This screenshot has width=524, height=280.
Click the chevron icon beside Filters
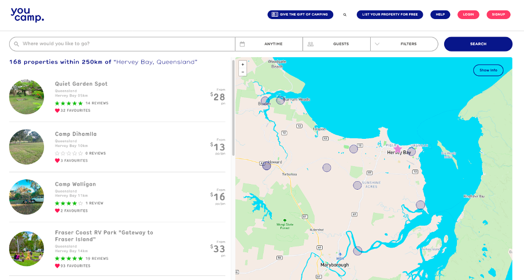377,44
